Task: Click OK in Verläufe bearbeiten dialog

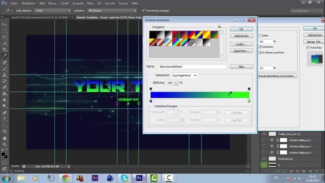Action: coord(241,29)
